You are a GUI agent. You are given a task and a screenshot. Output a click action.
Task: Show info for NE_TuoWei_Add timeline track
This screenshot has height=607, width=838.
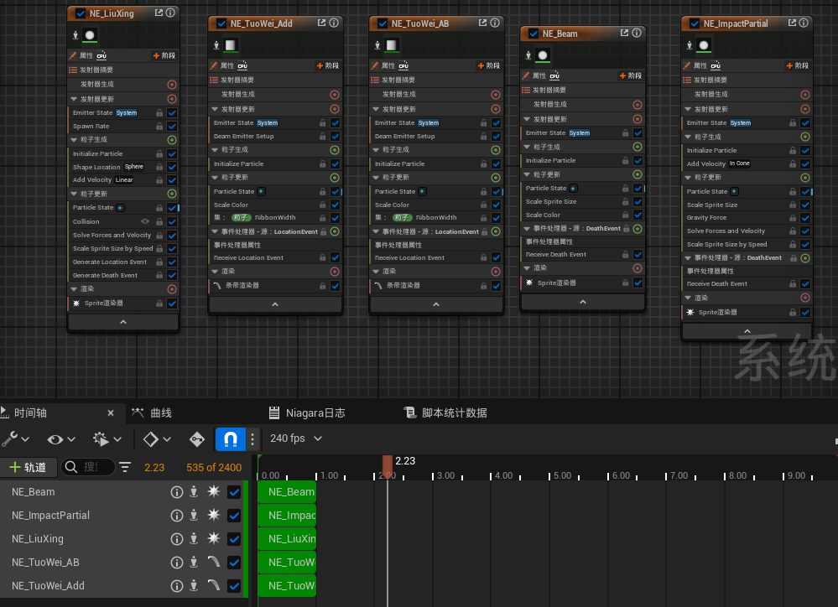(176, 586)
